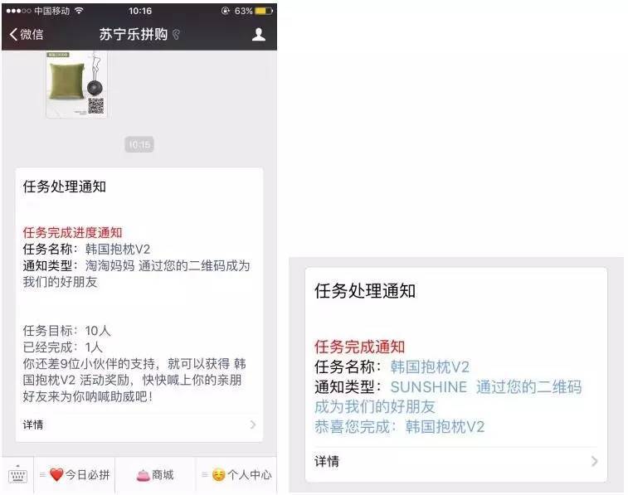The image size is (628, 495).
Task: Open 详情 in the progress notification card
Action: [x=139, y=425]
